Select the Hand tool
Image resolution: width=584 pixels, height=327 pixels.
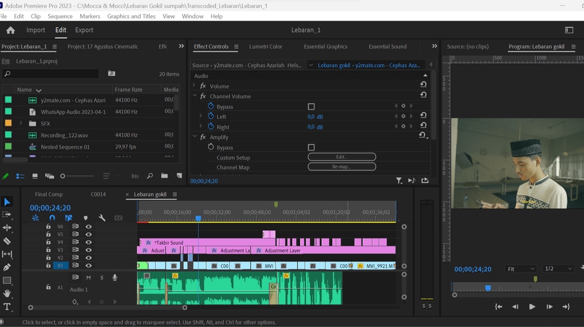point(7,294)
